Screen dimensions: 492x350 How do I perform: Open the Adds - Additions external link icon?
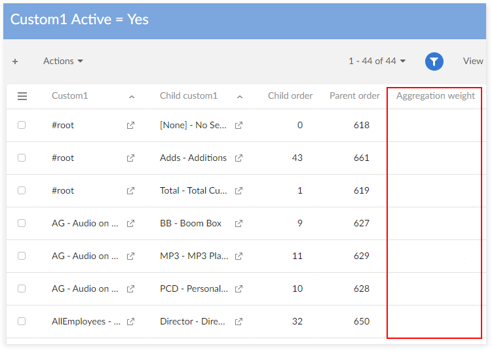pos(238,158)
